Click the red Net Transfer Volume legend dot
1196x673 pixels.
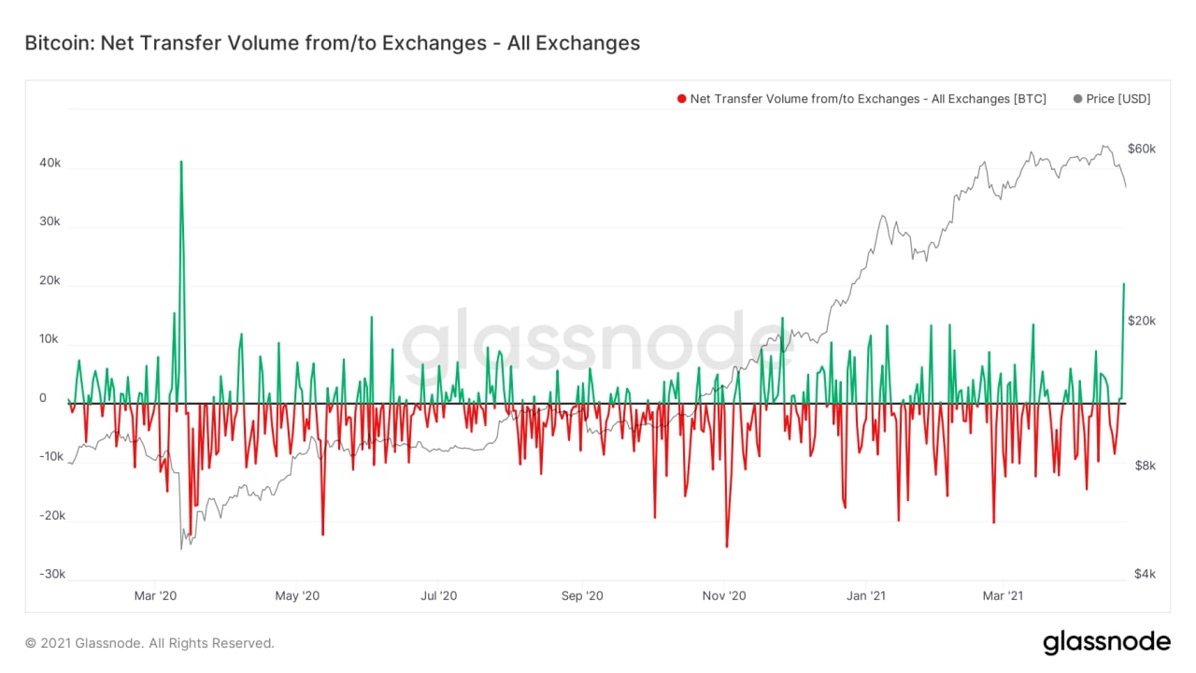tap(682, 99)
